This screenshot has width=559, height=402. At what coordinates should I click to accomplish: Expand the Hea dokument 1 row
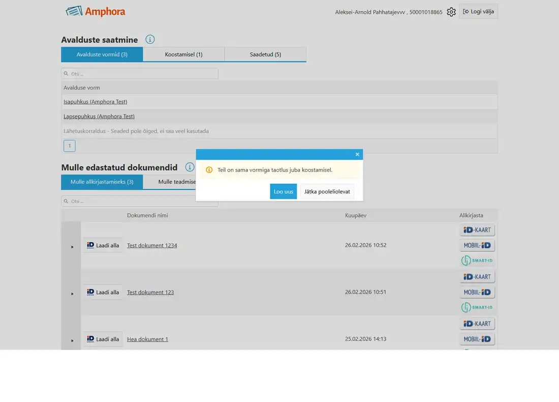coord(72,340)
